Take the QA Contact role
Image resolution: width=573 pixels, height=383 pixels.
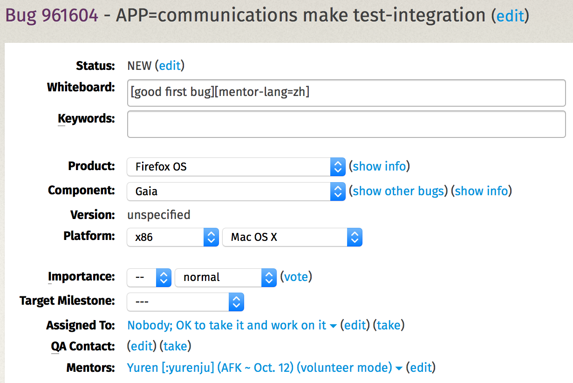[x=175, y=346]
